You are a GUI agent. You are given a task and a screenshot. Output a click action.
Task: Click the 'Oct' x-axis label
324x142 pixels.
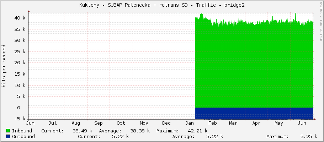pos(121,123)
